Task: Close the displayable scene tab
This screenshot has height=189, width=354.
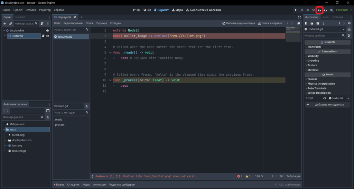Action: coord(75,17)
